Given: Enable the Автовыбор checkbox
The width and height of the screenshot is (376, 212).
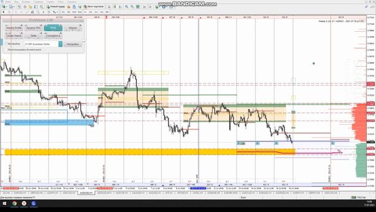Looking at the screenshot, I should click(x=6, y=44).
